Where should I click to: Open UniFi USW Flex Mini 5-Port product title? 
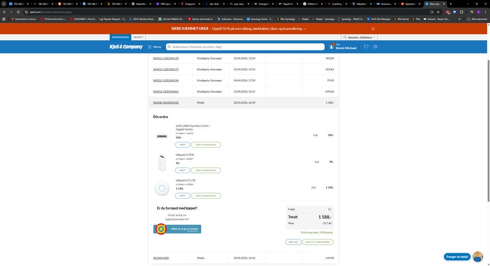(192, 127)
